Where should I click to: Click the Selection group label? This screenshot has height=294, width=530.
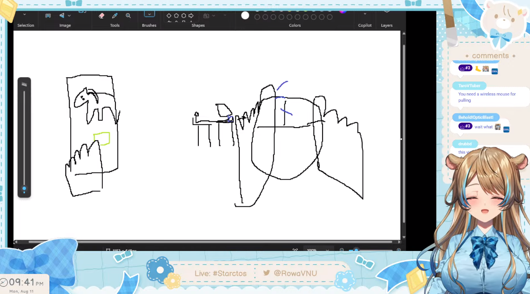click(x=26, y=25)
